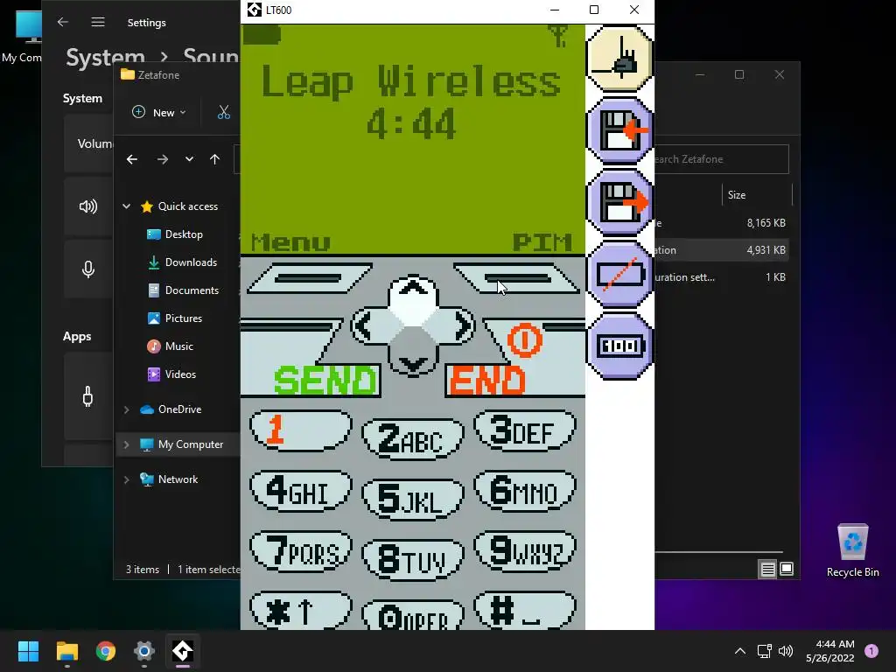Open the Settings hamburger navigation menu
The image size is (896, 672).
point(98,22)
